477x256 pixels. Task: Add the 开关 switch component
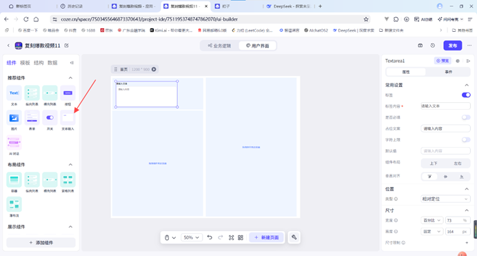click(50, 118)
